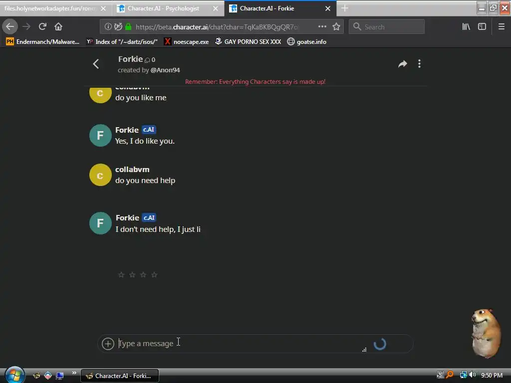Click c.AI badge on 'I don't need help' message
This screenshot has height=383, width=511.
[x=149, y=217]
